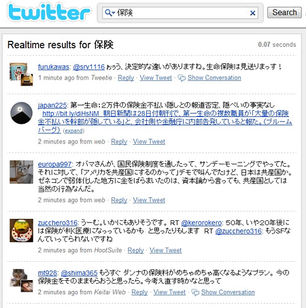The height and width of the screenshot is (308, 306).
Task: Open the @srv1116 mention link
Action: pos(89,67)
